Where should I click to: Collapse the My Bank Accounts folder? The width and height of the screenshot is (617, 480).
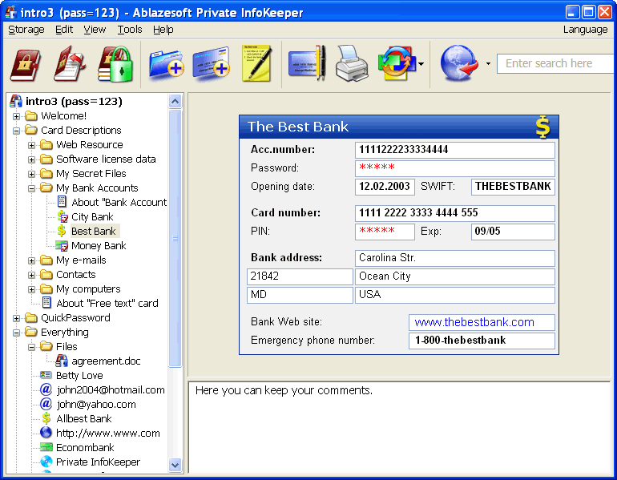pos(31,188)
